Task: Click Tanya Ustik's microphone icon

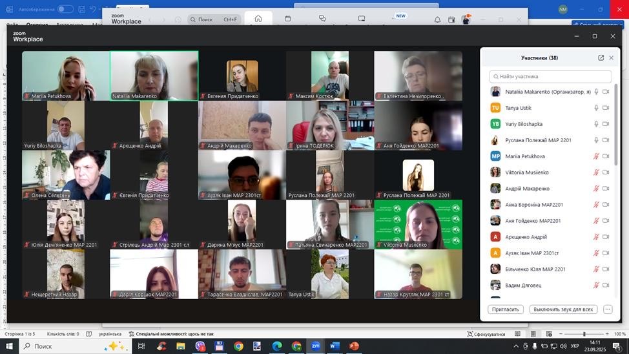Action: point(596,108)
